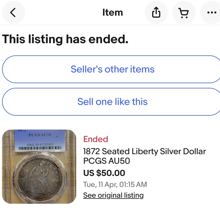Tap the PCGS AU50 label in the photo
This screenshot has width=220, height=220.
pos(40,135)
